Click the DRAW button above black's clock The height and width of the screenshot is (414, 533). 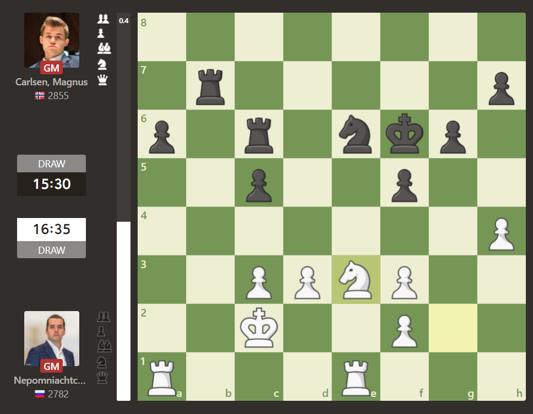51,163
